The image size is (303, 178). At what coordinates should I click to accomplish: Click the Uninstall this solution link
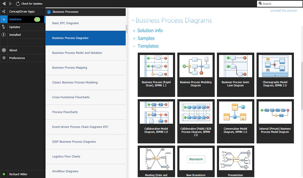pos(284,11)
